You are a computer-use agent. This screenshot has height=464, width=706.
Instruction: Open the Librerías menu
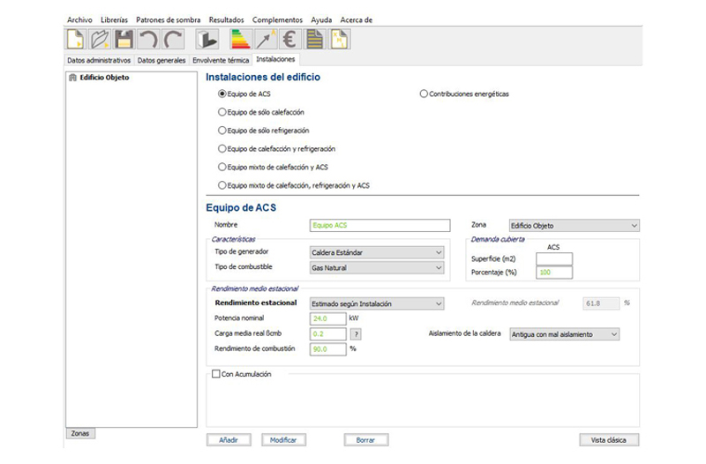point(115,19)
